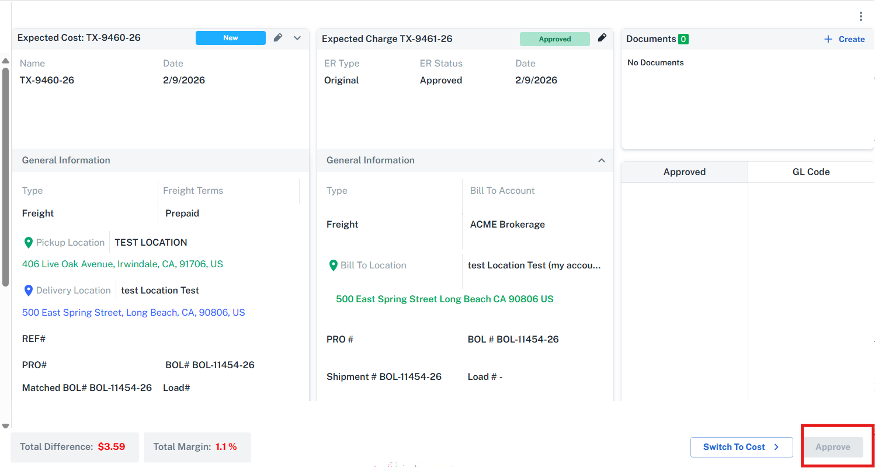
Task: Click the Approved status badge on Expected Charge
Action: pyautogui.click(x=554, y=39)
